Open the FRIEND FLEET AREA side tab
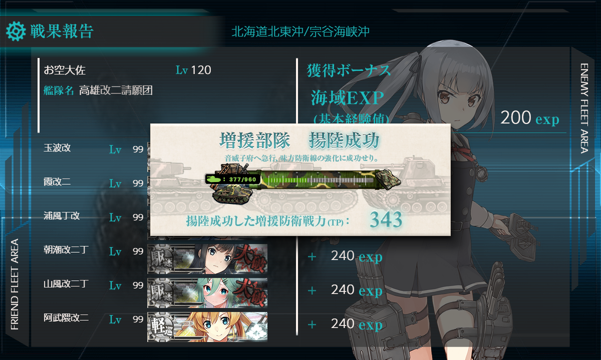Viewport: 601px width, 360px height. 15,284
